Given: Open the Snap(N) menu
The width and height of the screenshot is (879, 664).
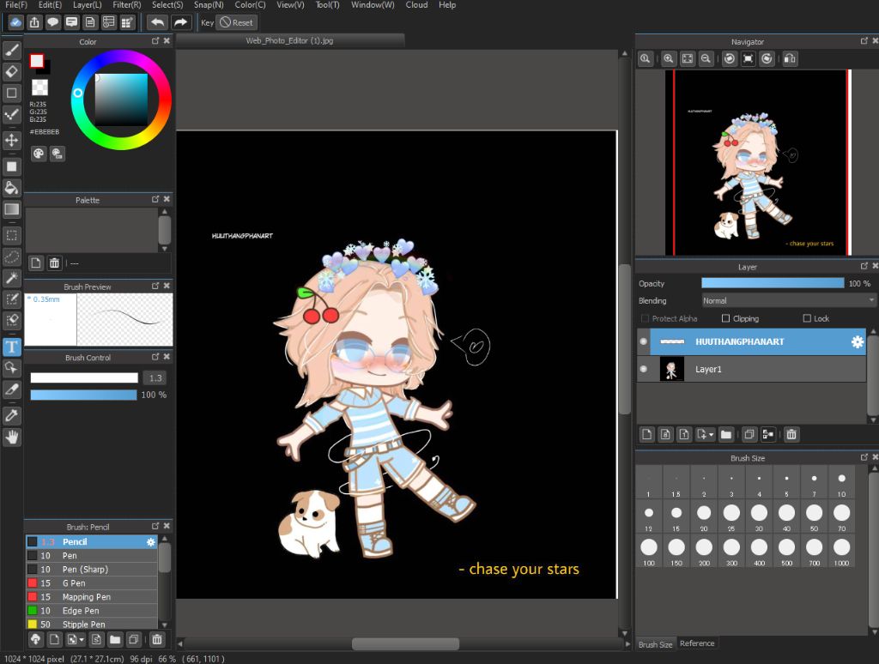Looking at the screenshot, I should pyautogui.click(x=209, y=5).
